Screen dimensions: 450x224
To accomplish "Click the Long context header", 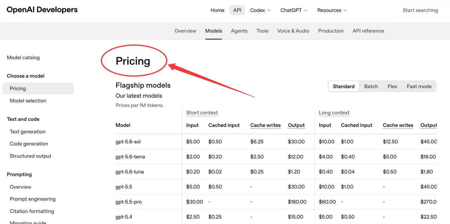I will [334, 113].
